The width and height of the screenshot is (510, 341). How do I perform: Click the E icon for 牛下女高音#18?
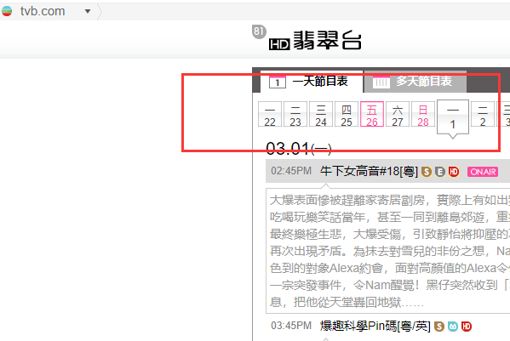point(440,172)
